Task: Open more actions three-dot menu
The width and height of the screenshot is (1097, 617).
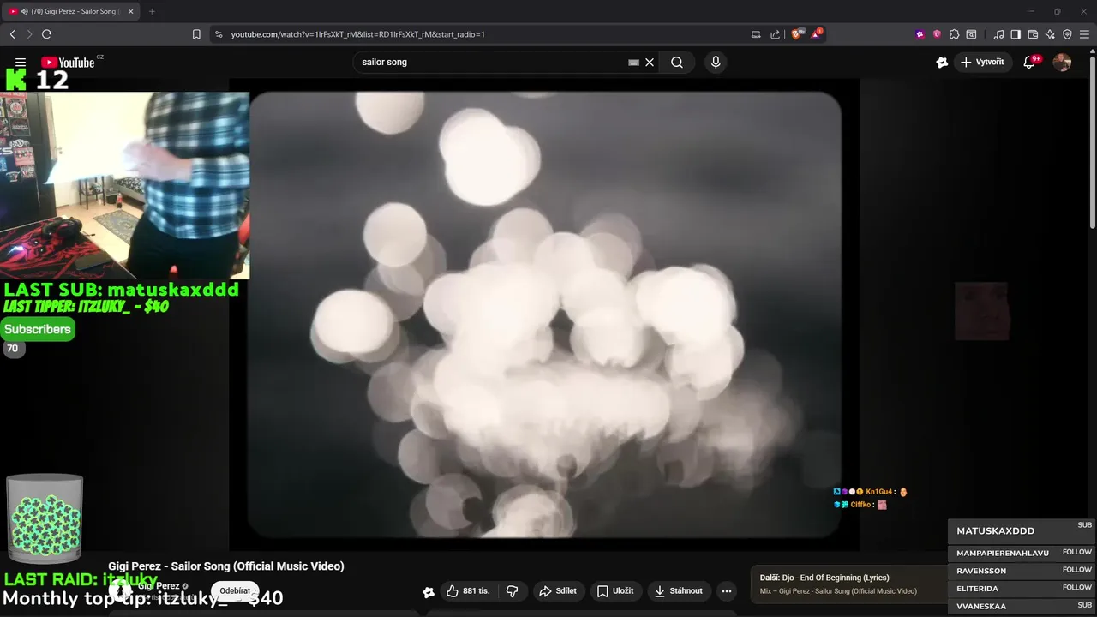Action: [727, 591]
